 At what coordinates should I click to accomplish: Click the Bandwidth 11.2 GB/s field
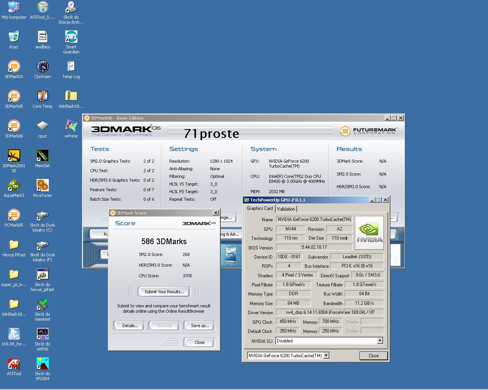point(364,303)
